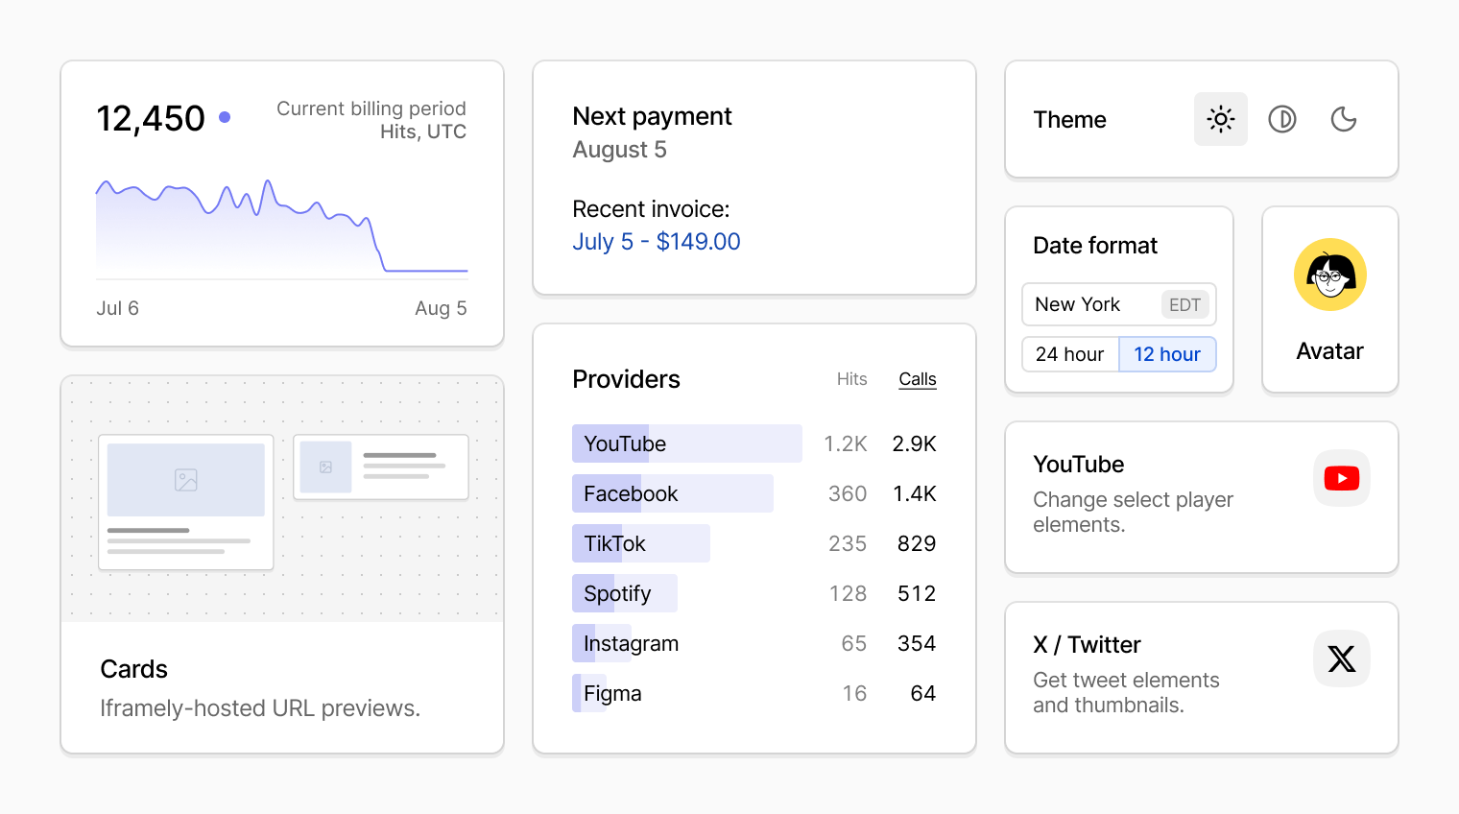Select the light theme sun icon

point(1220,119)
